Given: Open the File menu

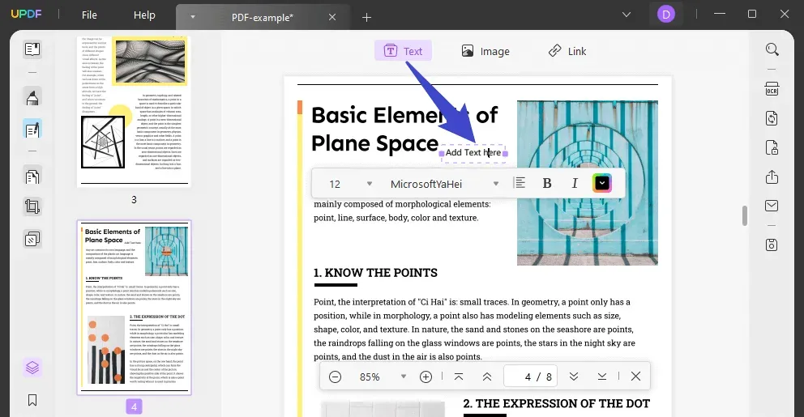Looking at the screenshot, I should 89,15.
